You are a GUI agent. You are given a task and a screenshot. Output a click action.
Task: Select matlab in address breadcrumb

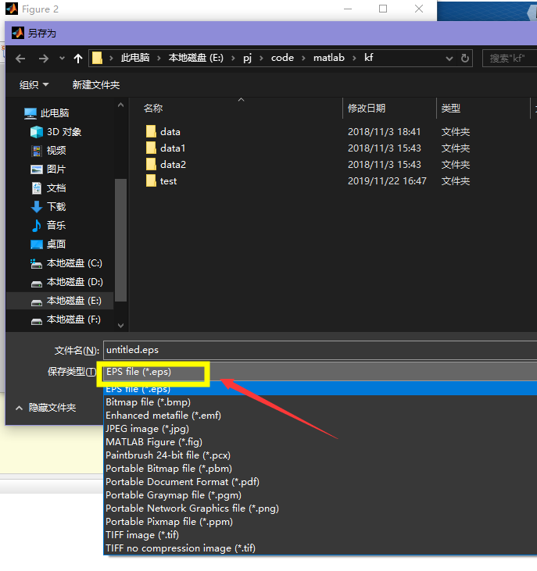click(x=329, y=58)
